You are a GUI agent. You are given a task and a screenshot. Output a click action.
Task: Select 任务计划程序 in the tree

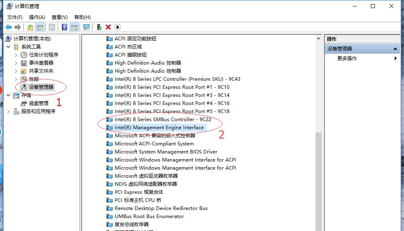44,55
